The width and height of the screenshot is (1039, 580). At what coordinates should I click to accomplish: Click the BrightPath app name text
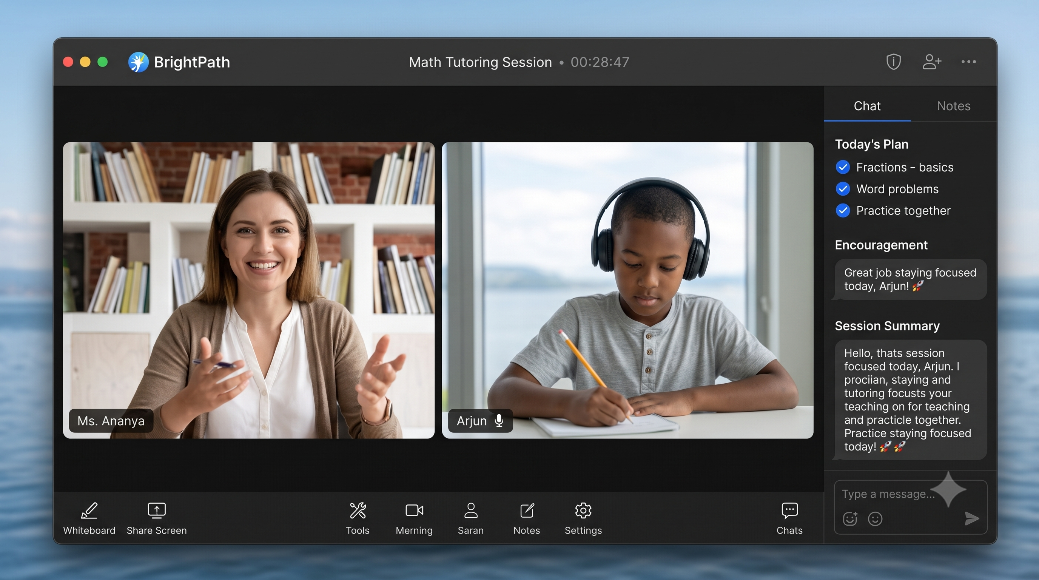point(192,62)
